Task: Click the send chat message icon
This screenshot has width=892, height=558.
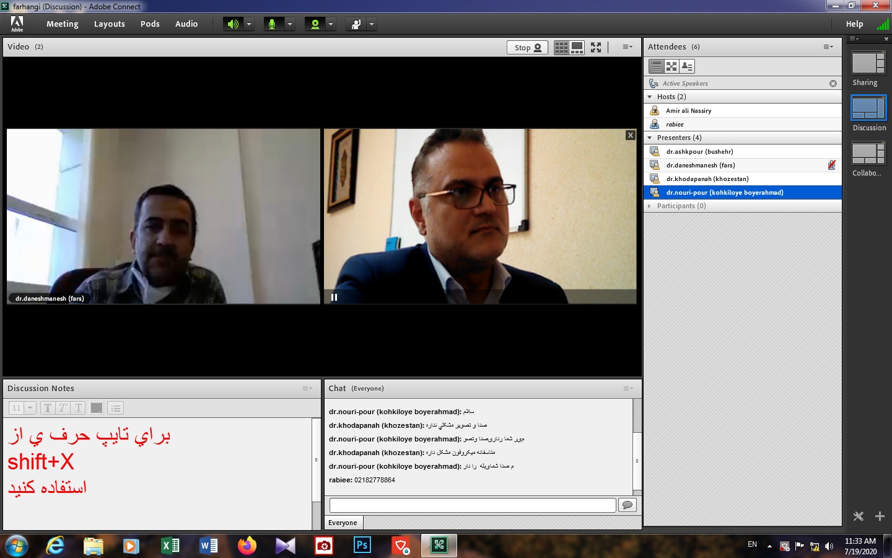Action: coord(627,505)
